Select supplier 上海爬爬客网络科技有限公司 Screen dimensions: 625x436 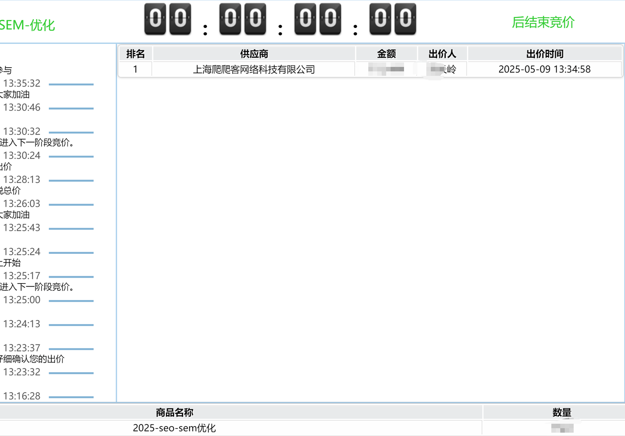254,70
